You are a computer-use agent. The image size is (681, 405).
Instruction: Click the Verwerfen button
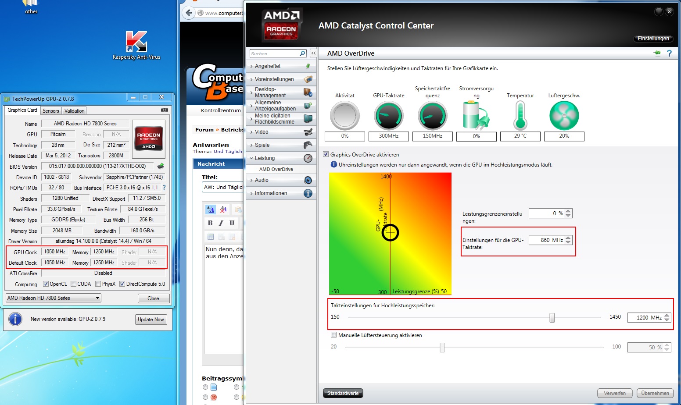pos(615,393)
